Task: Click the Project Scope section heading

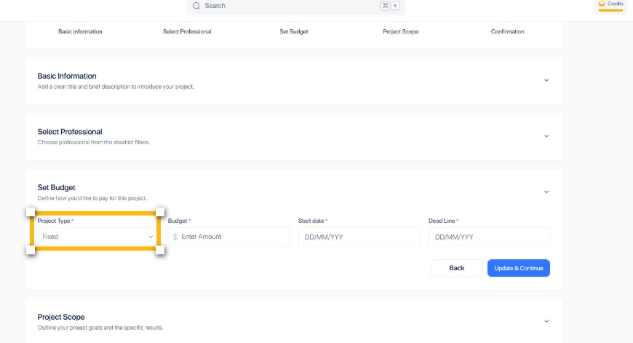Action: pos(61,317)
